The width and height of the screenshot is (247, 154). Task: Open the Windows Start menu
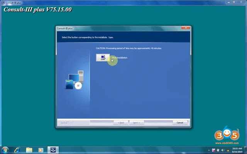(x=5, y=150)
